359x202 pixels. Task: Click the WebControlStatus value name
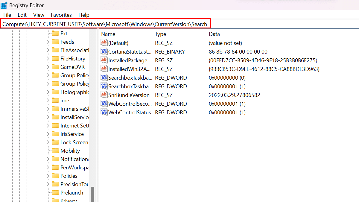[x=130, y=112]
